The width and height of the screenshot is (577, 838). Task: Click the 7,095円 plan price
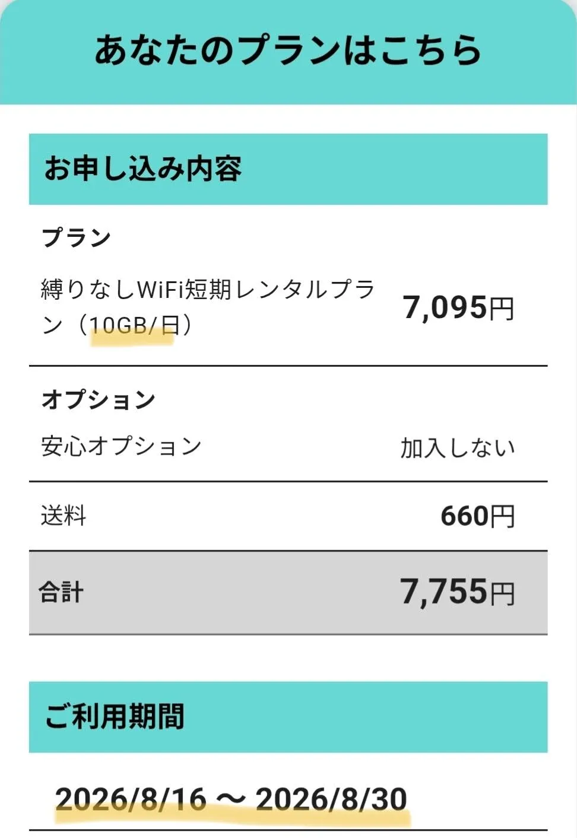pos(458,307)
